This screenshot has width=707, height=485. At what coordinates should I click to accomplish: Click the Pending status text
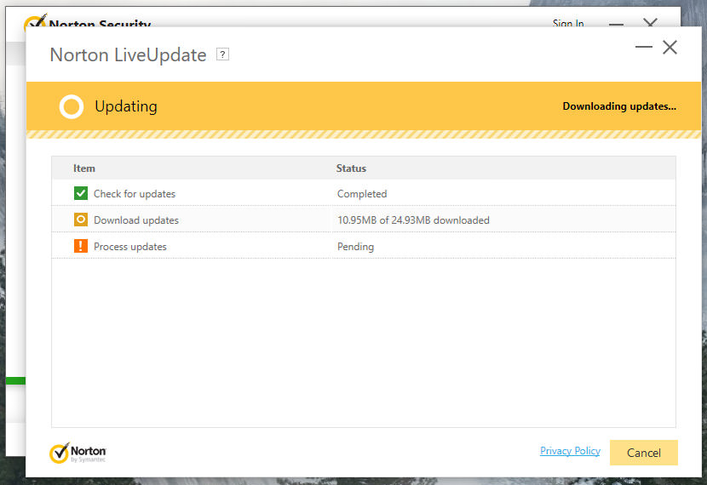[355, 247]
